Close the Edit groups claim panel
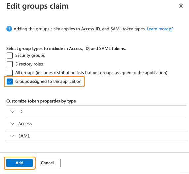The image size is (189, 174). (x=181, y=6)
